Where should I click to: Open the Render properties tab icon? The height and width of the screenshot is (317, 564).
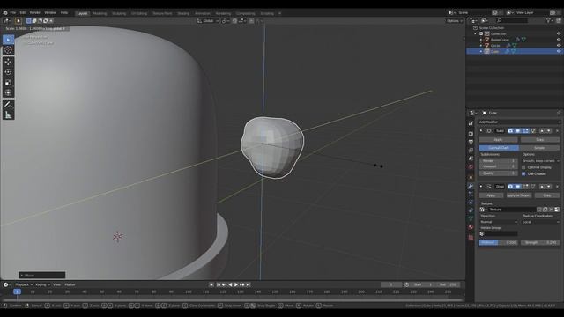(471, 134)
